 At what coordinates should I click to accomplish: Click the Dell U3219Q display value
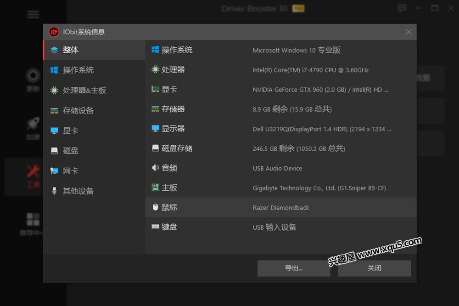click(x=322, y=129)
